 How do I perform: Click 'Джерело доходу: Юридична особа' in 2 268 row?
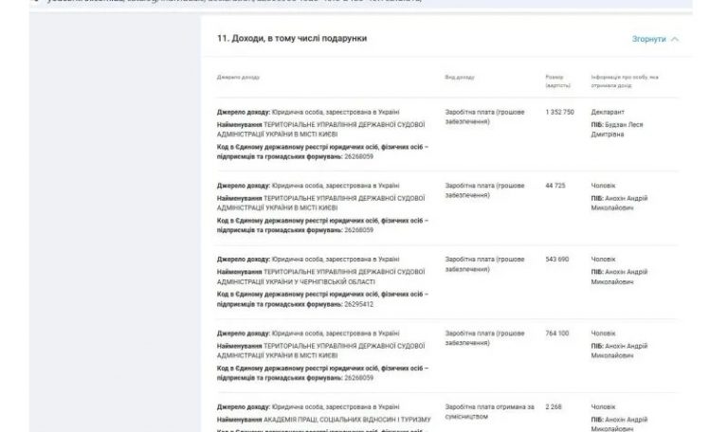click(308, 407)
